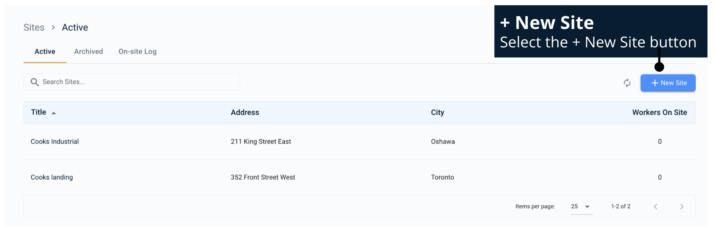Click the Sites breadcrumb link
Image resolution: width=714 pixels, height=230 pixels.
[x=34, y=27]
